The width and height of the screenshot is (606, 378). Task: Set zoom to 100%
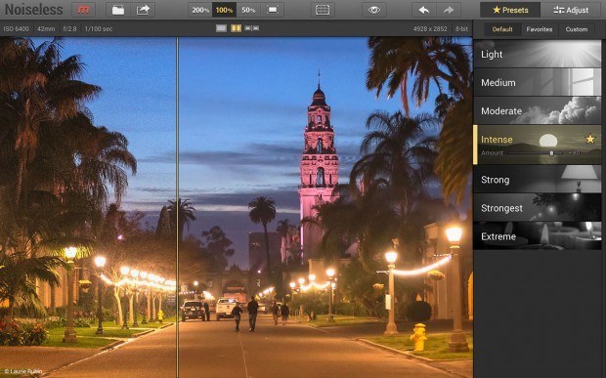pos(224,10)
